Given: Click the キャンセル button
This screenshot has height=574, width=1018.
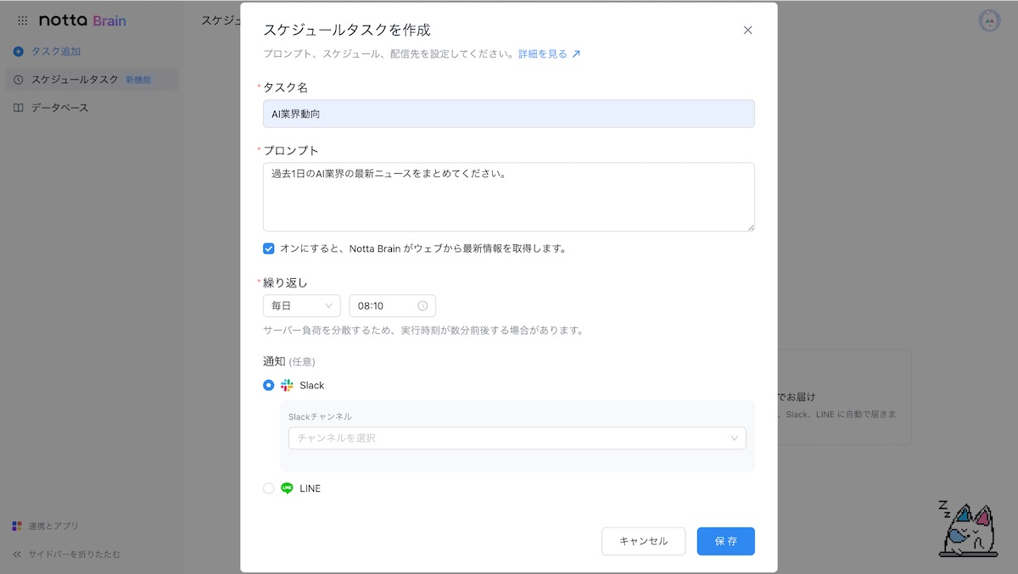Looking at the screenshot, I should (644, 541).
